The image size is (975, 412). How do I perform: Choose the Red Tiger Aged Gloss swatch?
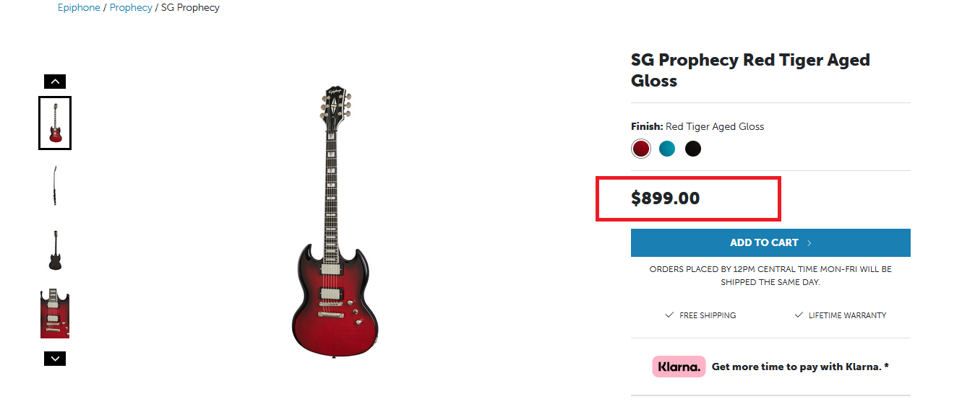tap(641, 149)
